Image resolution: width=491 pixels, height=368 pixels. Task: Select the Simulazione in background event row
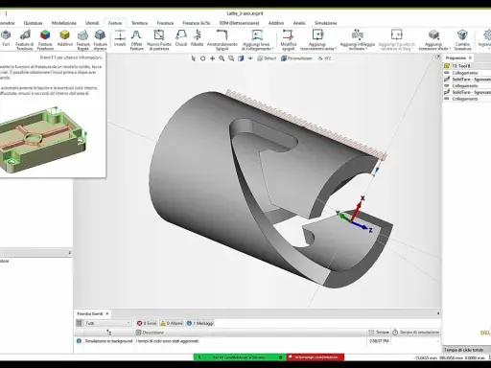click(257, 341)
